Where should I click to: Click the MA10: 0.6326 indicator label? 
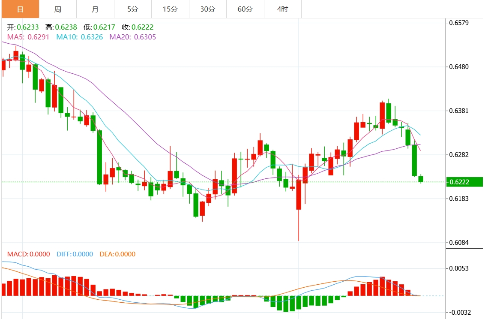80,37
